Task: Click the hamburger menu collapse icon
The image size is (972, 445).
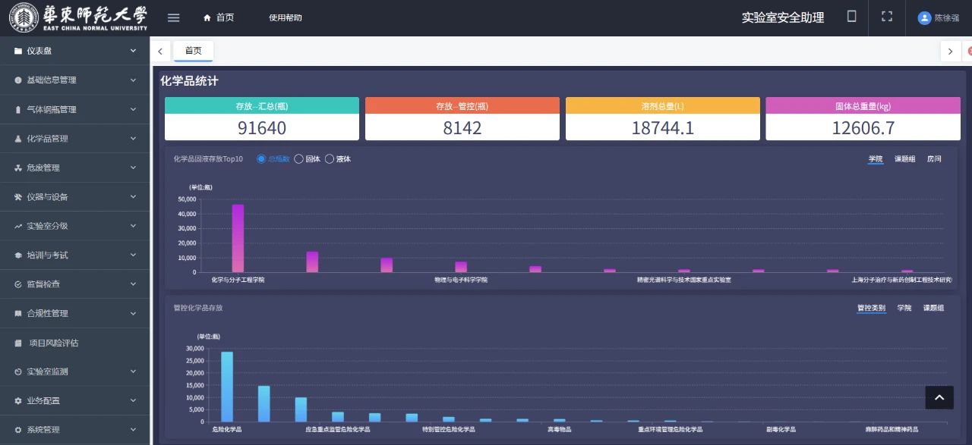Action: 173,17
